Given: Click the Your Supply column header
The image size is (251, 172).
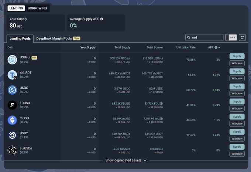Looking at the screenshot, I should point(88,47).
